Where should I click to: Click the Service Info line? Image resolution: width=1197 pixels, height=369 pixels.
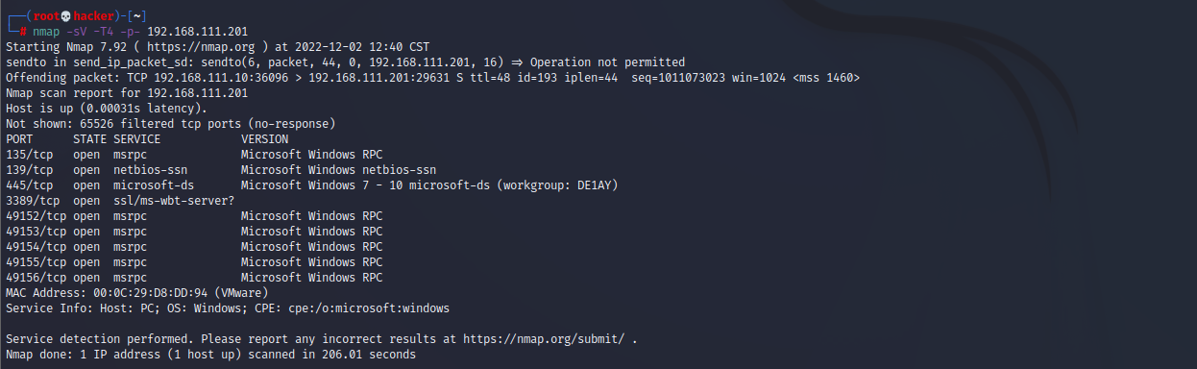coord(228,308)
